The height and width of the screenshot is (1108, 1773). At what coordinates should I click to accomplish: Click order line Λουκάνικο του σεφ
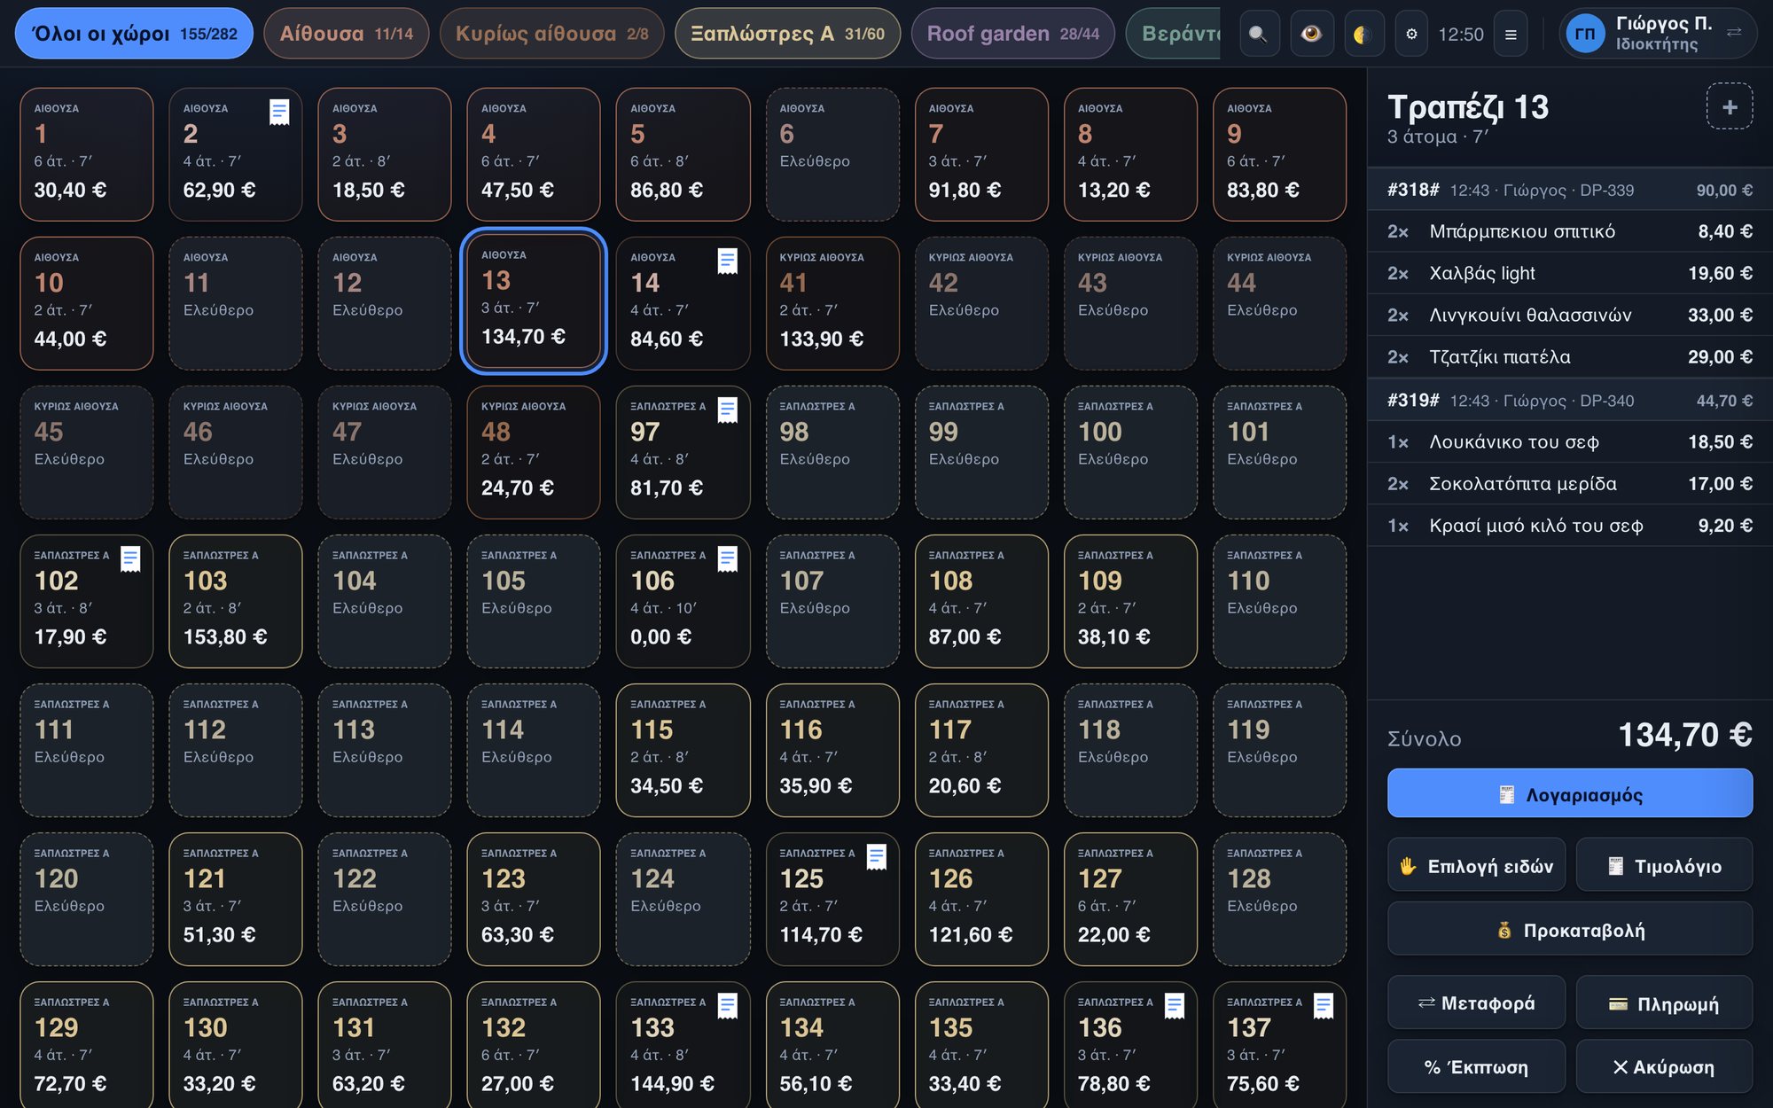1570,441
